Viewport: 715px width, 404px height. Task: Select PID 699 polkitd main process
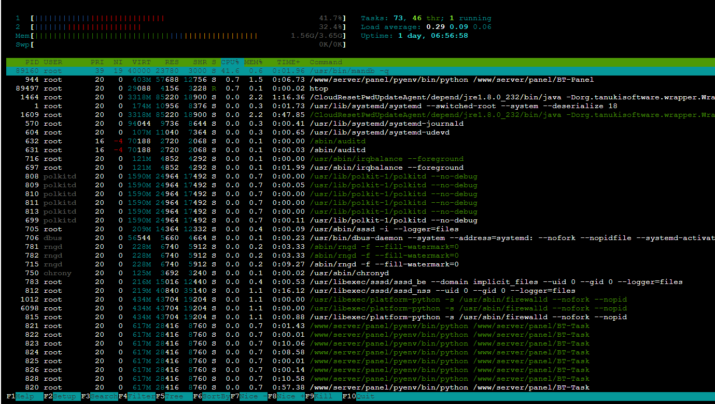[x=360, y=220]
